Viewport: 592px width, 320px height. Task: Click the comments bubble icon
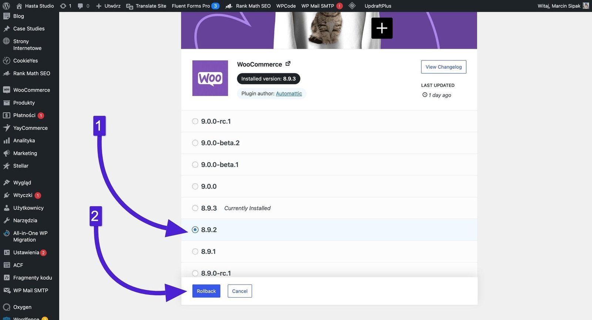(80, 6)
